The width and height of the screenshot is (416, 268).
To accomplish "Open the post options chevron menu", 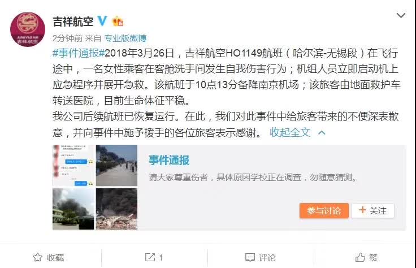I will pos(401,15).
